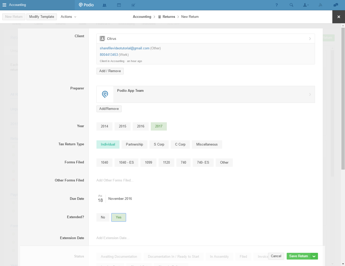The width and height of the screenshot is (345, 266).
Task: Expand the Citrus client entry chevron
Action: point(310,39)
